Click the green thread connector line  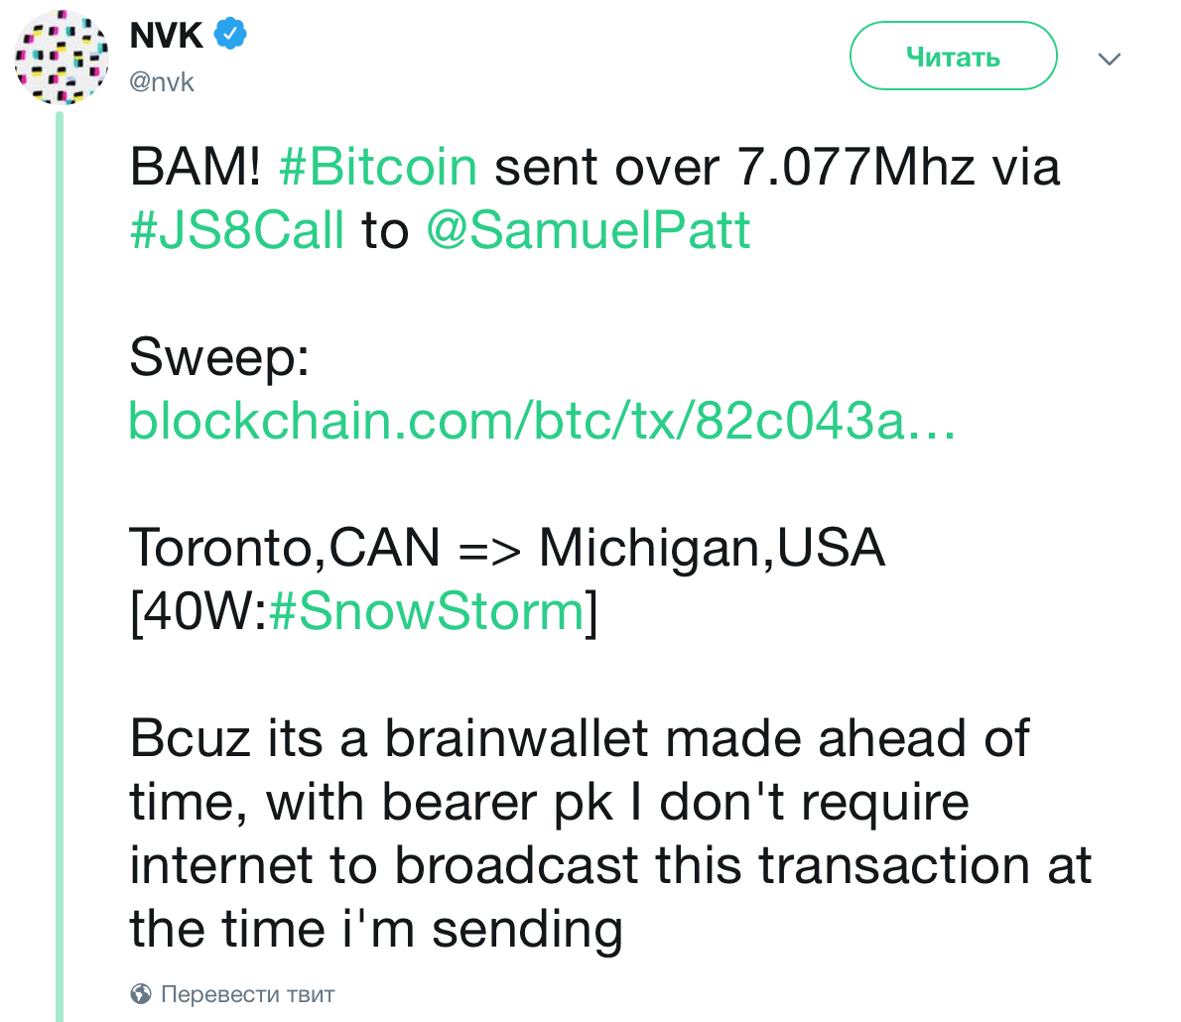pyautogui.click(x=60, y=565)
